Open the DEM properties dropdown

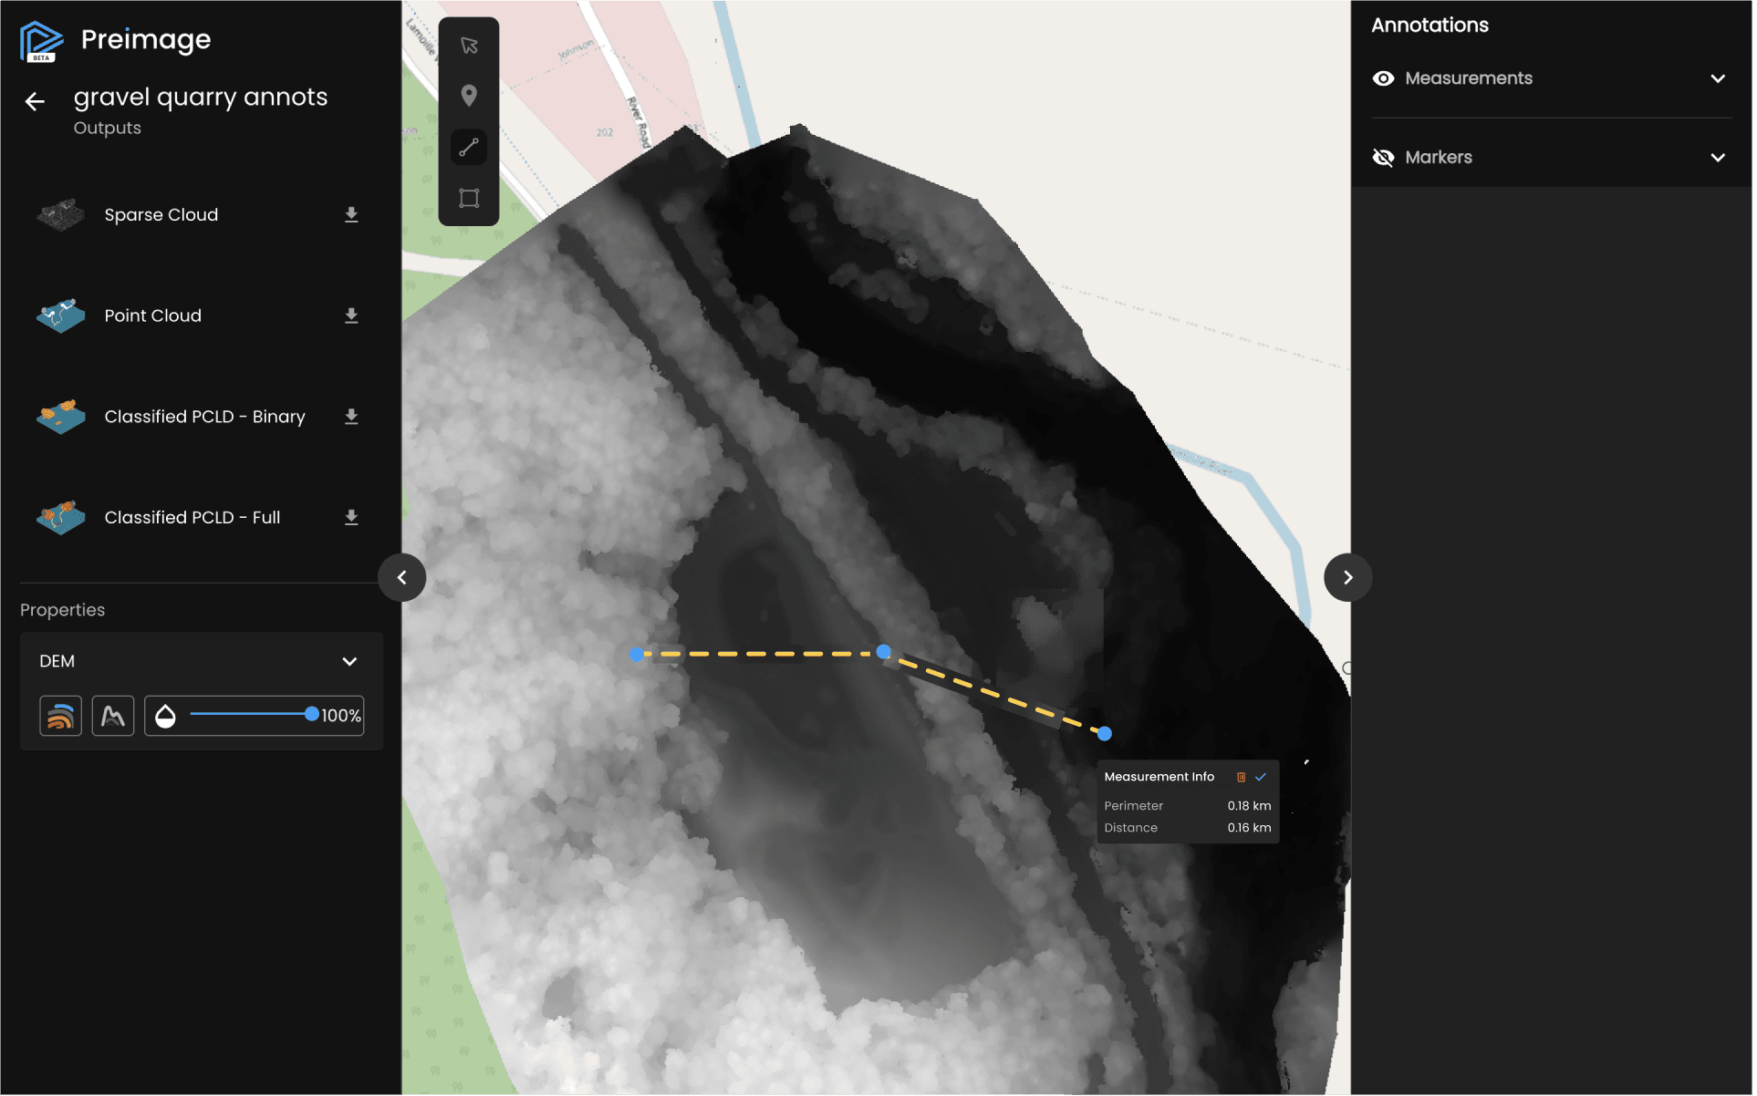[x=349, y=661]
